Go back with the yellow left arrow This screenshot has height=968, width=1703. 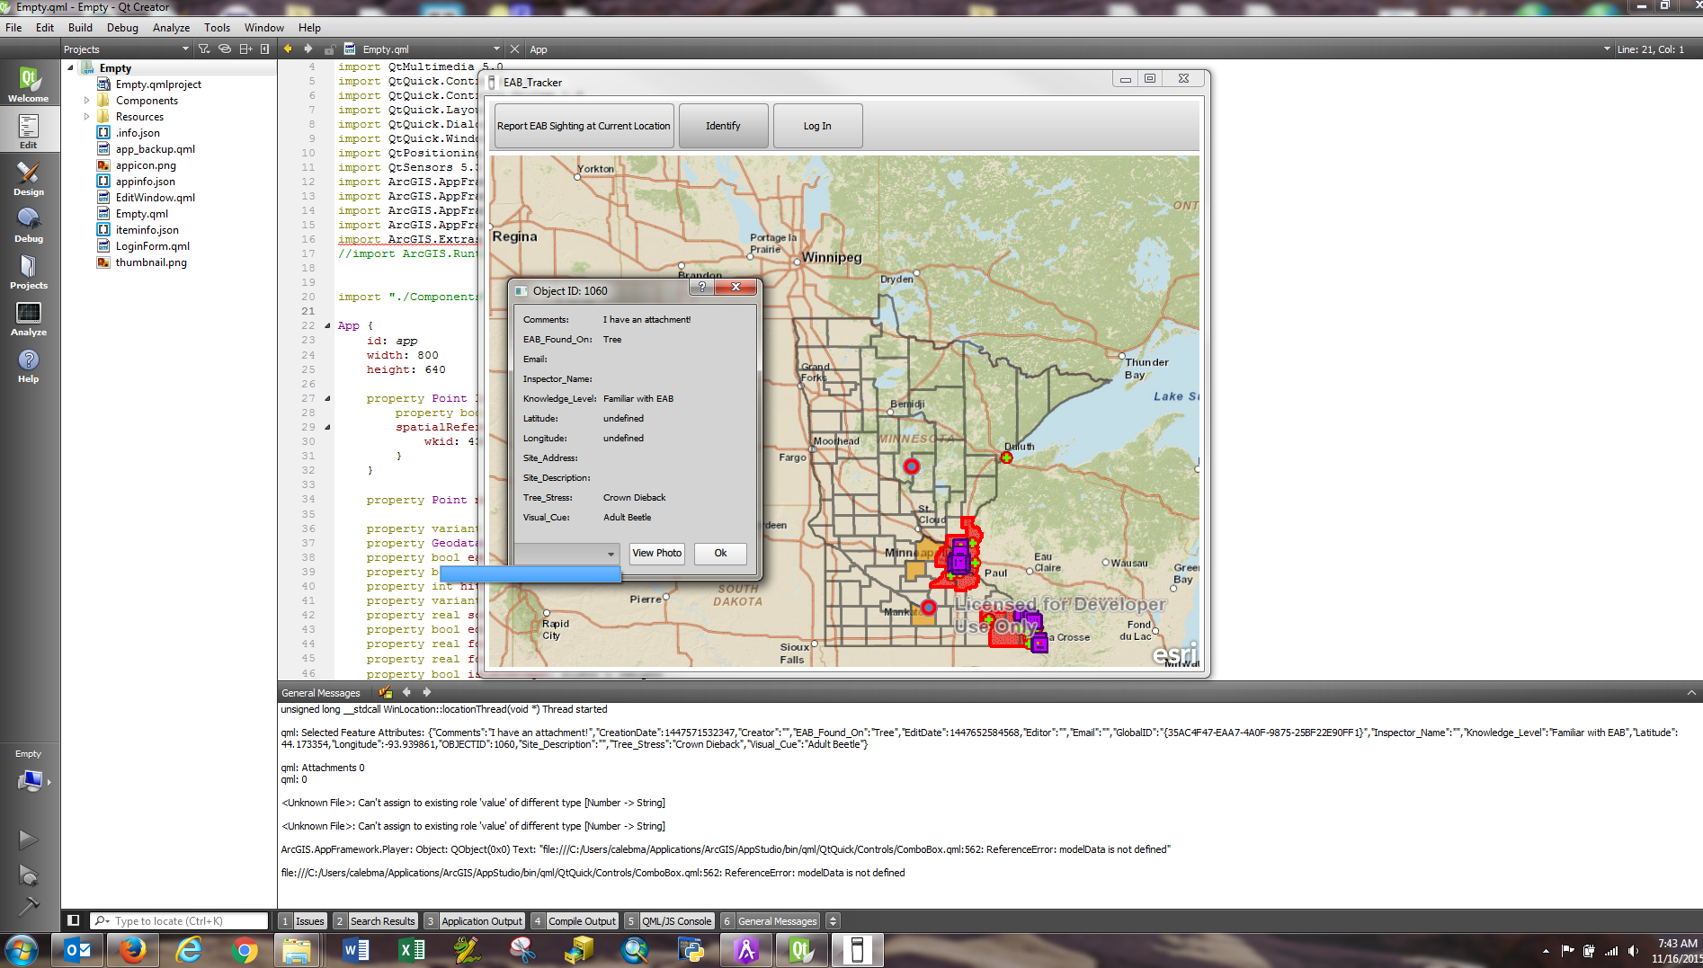click(x=288, y=49)
